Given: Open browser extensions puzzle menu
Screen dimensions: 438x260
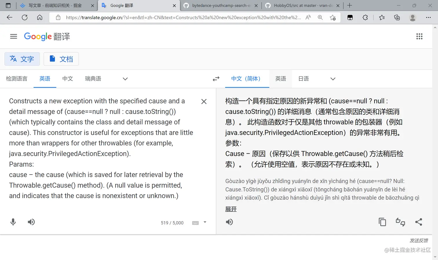Looking at the screenshot, I should click(x=365, y=17).
